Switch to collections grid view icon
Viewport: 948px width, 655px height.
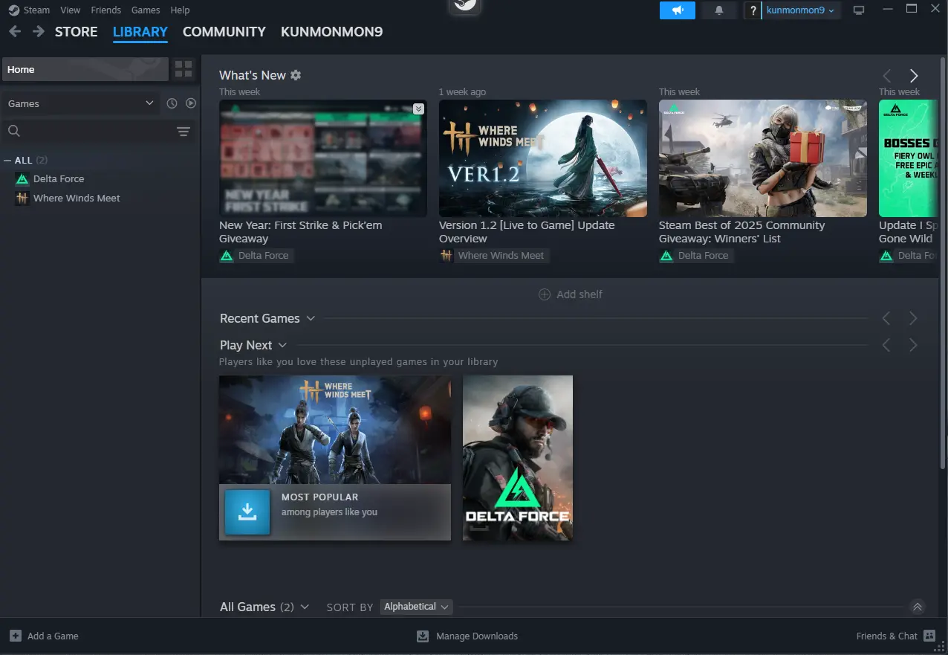pyautogui.click(x=184, y=69)
